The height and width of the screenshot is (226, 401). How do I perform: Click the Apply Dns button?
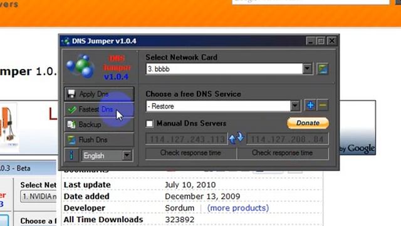coord(99,94)
